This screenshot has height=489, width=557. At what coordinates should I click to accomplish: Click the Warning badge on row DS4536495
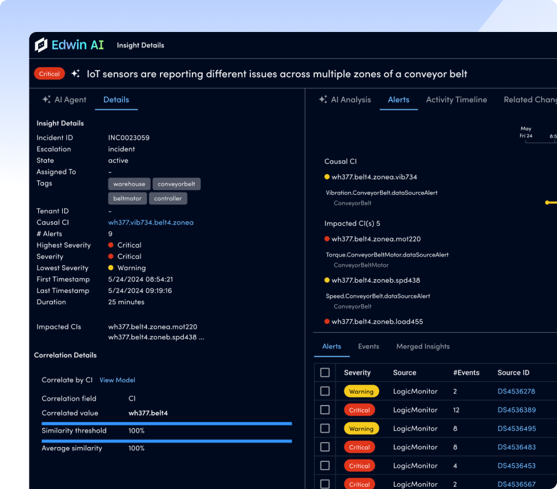361,428
